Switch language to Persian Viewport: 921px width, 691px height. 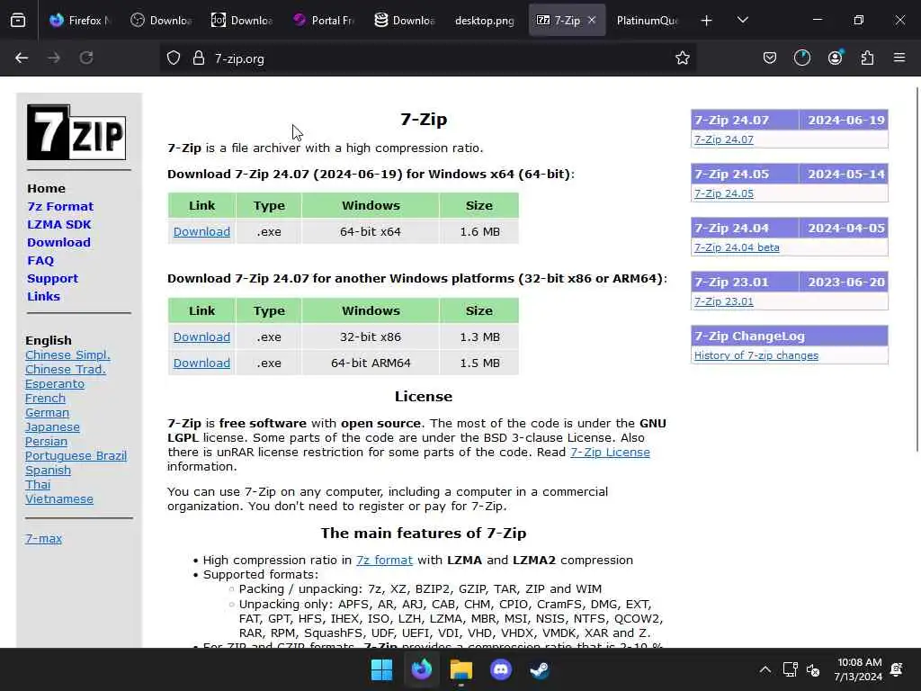click(47, 441)
